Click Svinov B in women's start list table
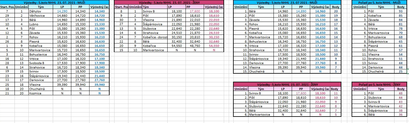Image resolution: width=409 pixels, height=123 pixels. click(x=155, y=11)
